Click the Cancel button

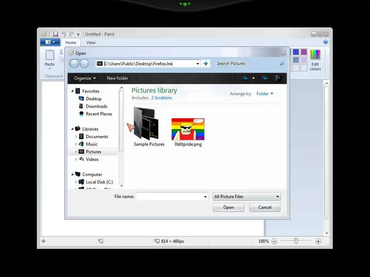pos(265,207)
